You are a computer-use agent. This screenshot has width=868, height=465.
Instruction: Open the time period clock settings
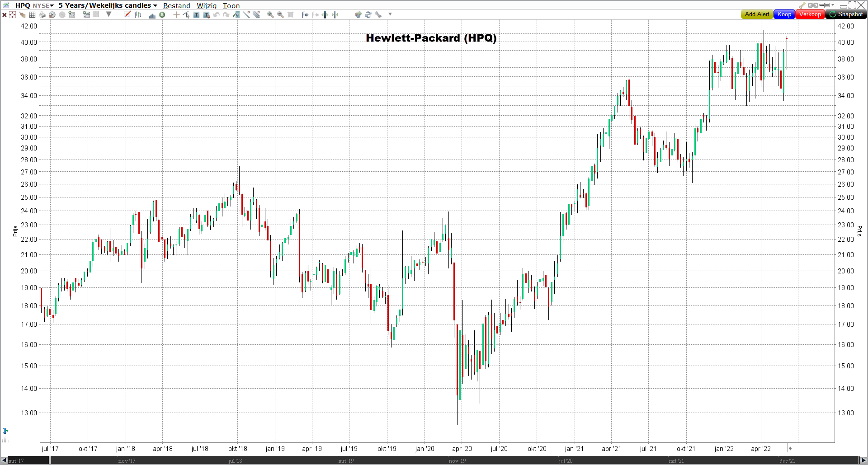coord(52,14)
